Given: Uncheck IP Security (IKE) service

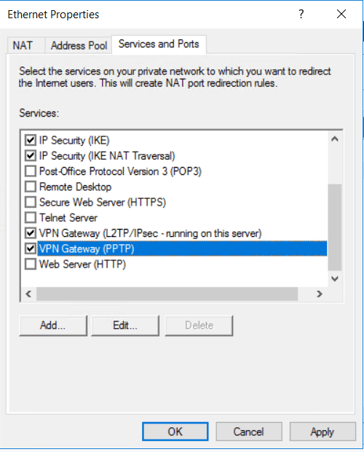Looking at the screenshot, I should [31, 141].
